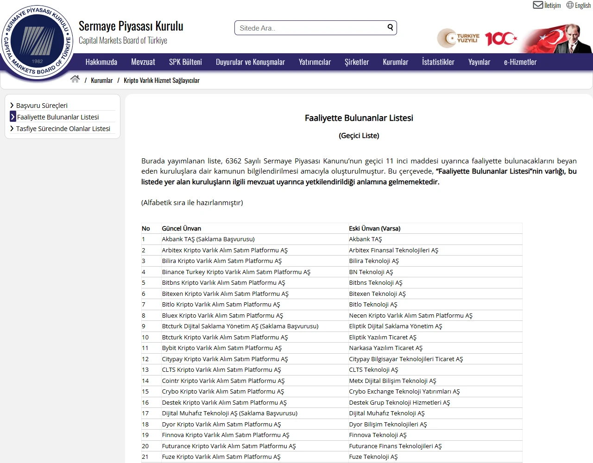Click Binance Turkey Kripto Varlık row name

pyautogui.click(x=236, y=272)
